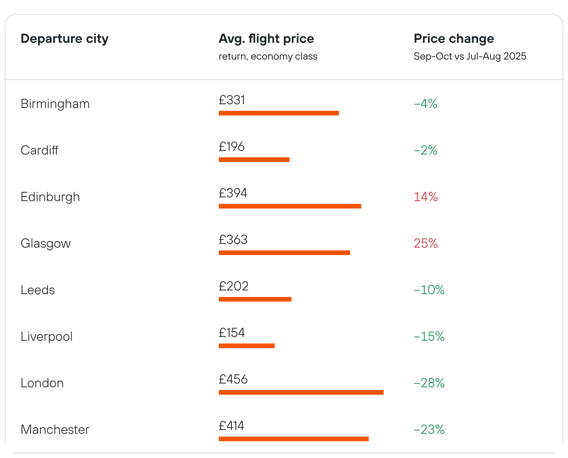This screenshot has height=458, width=568.
Task: Click the Edinburgh city name
Action: pyautogui.click(x=50, y=197)
